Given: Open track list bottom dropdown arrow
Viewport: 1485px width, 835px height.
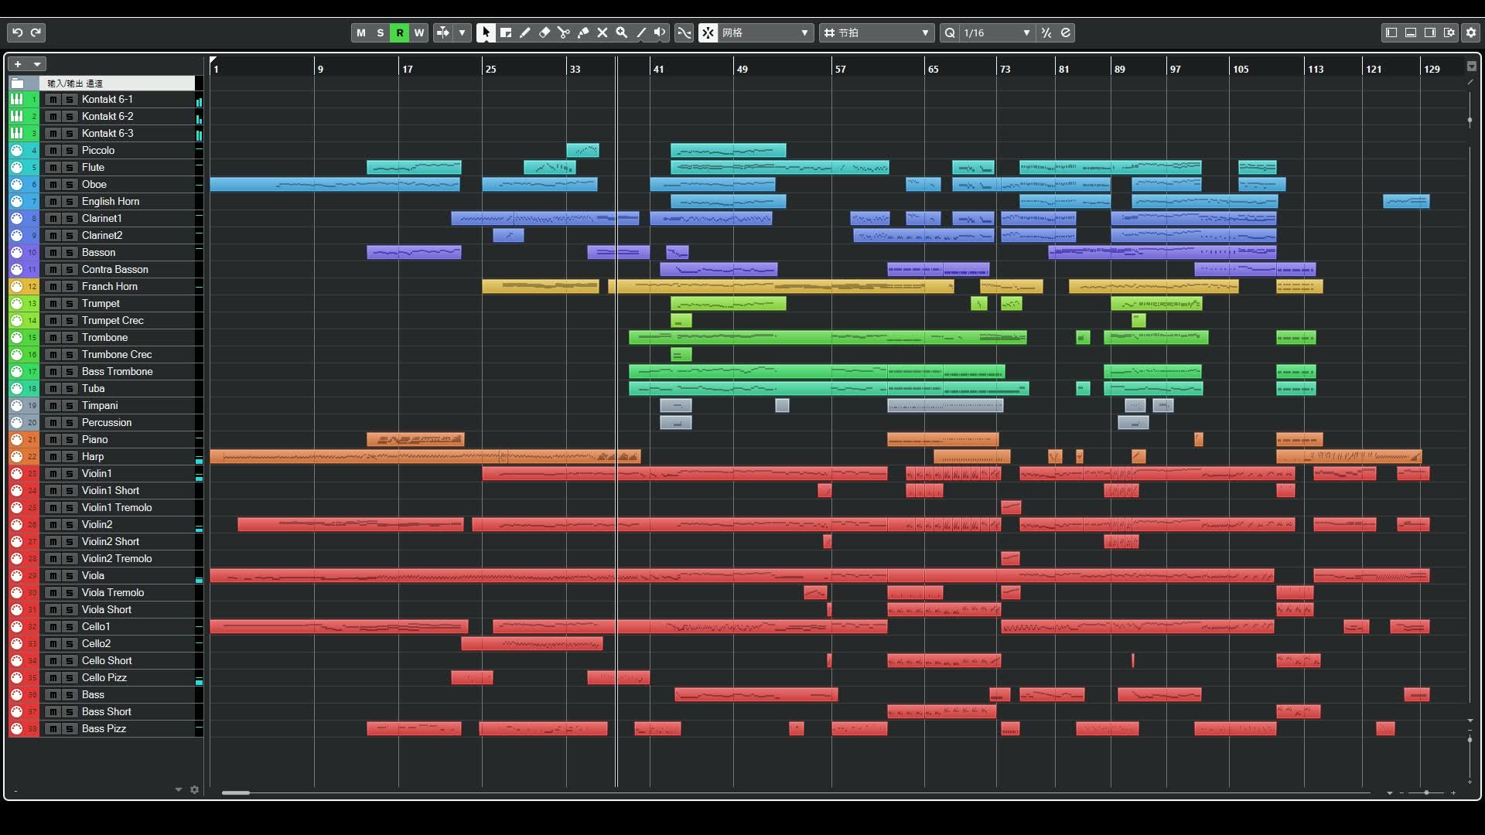Looking at the screenshot, I should 179,789.
